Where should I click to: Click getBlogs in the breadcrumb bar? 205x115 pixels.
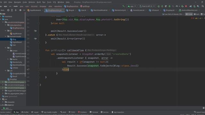click(x=85, y=6)
